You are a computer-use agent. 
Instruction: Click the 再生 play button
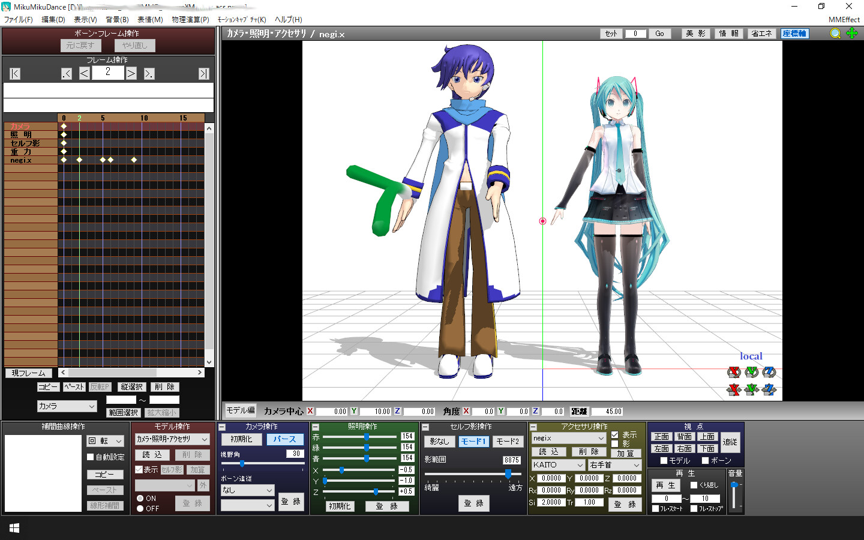666,485
